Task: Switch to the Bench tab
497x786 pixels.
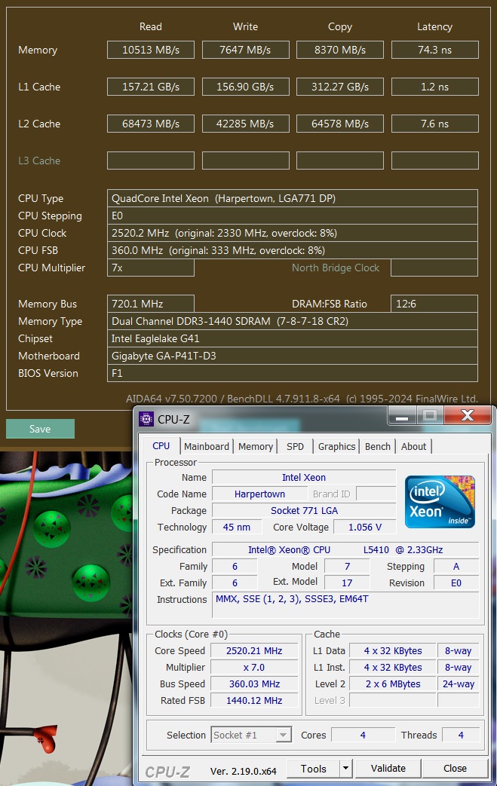Action: tap(378, 446)
